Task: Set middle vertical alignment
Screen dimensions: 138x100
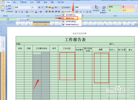Action: [x=50, y=7]
